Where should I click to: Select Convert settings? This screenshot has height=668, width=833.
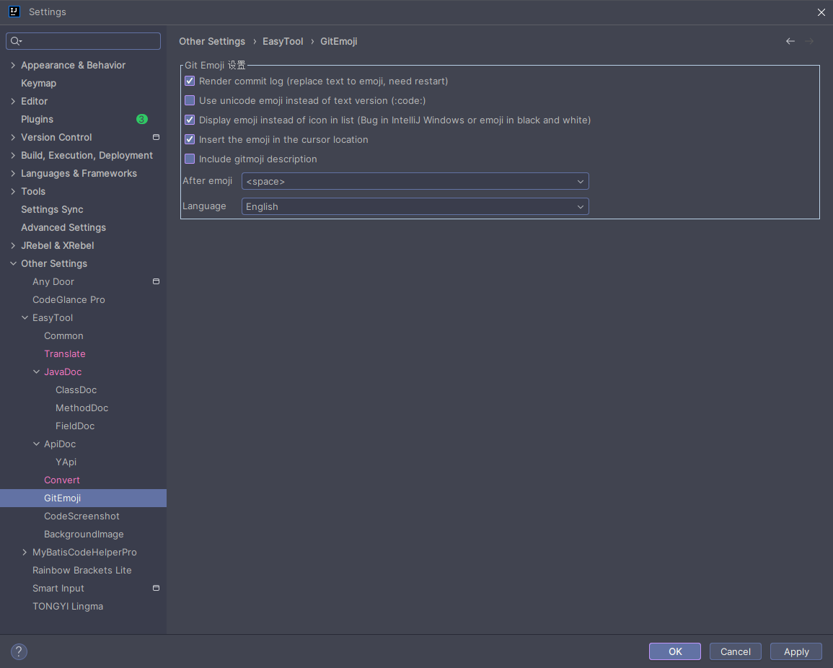click(61, 480)
